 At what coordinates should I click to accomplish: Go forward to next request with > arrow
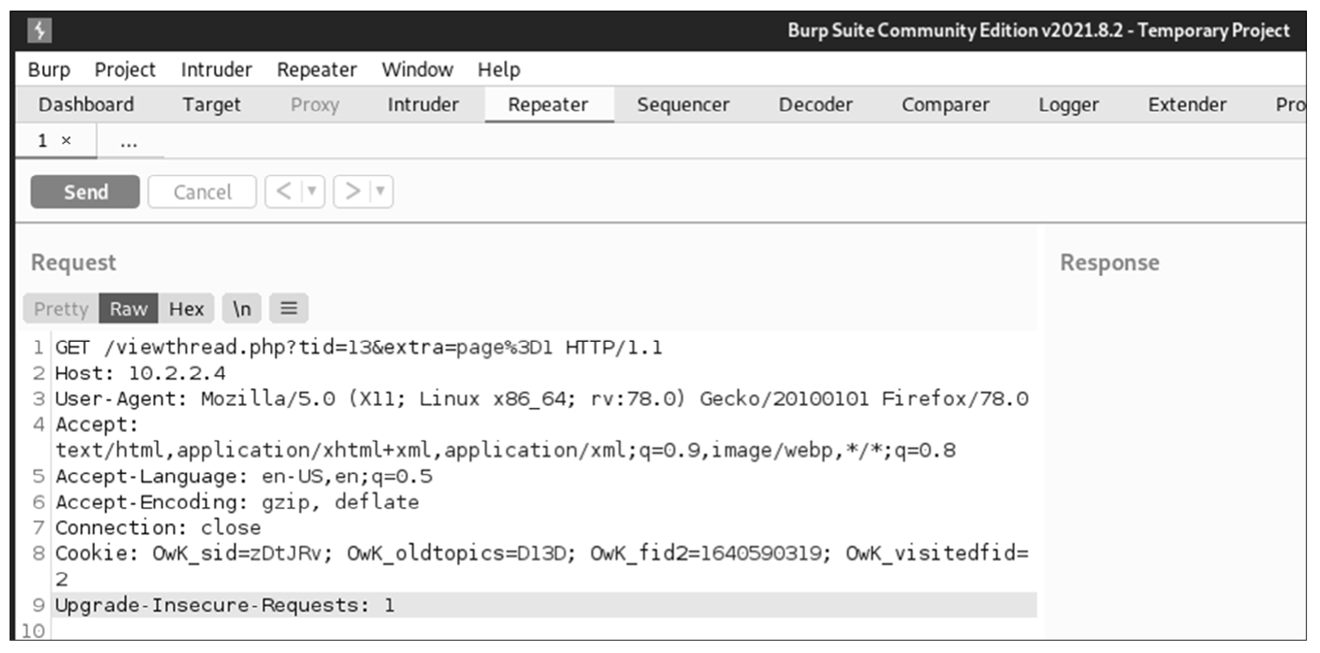(352, 192)
